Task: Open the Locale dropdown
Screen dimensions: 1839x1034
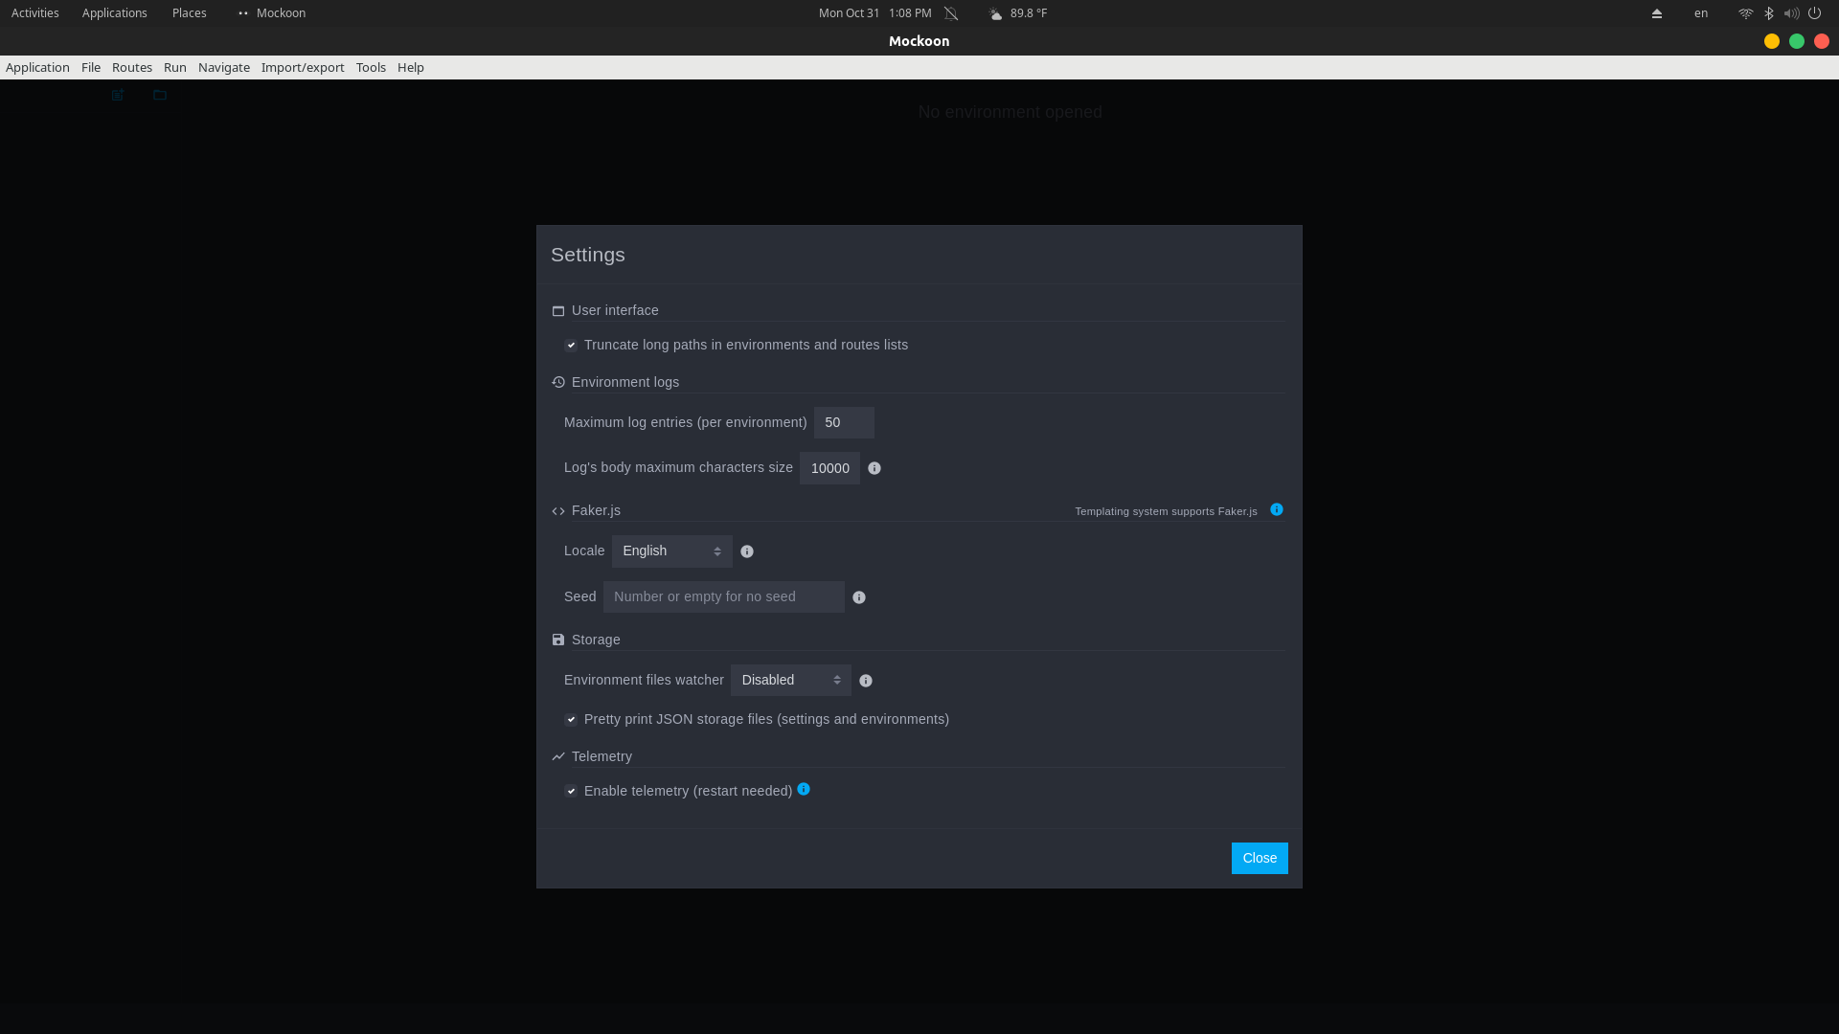Action: pos(670,551)
